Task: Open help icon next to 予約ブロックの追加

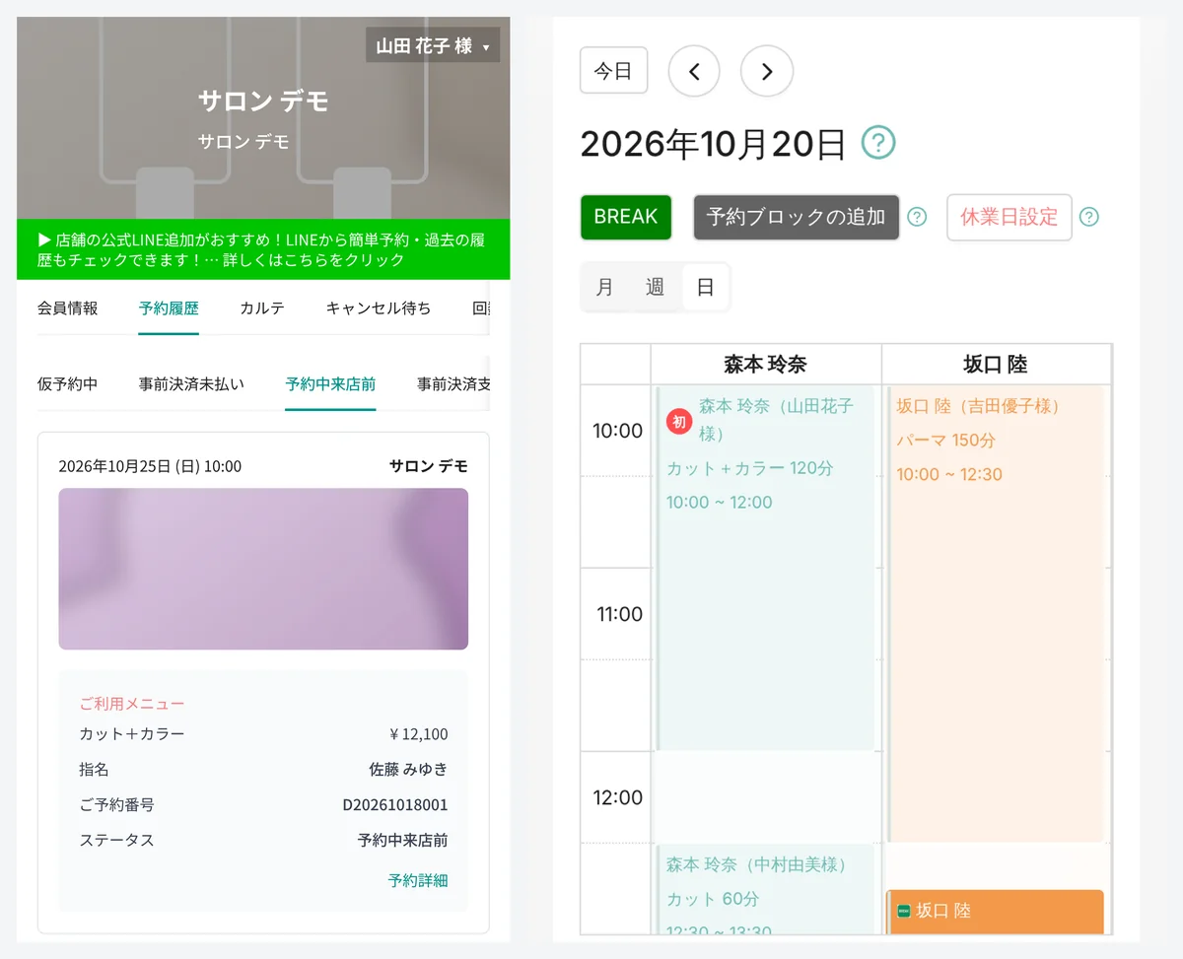Action: [x=917, y=217]
